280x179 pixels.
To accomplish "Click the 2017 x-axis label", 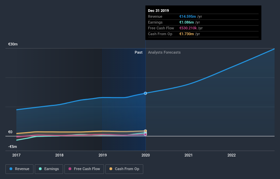I will coord(16,155).
